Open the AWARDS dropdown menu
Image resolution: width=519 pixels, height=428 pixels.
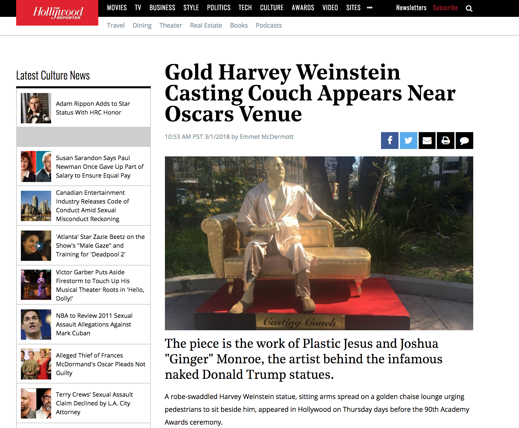pos(303,7)
